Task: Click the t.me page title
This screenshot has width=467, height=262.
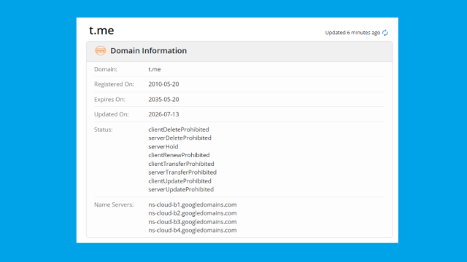Action: click(x=101, y=31)
